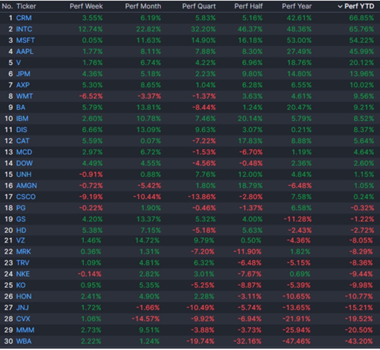Open the PG ticker link
The width and height of the screenshot is (380, 350).
pos(21,208)
